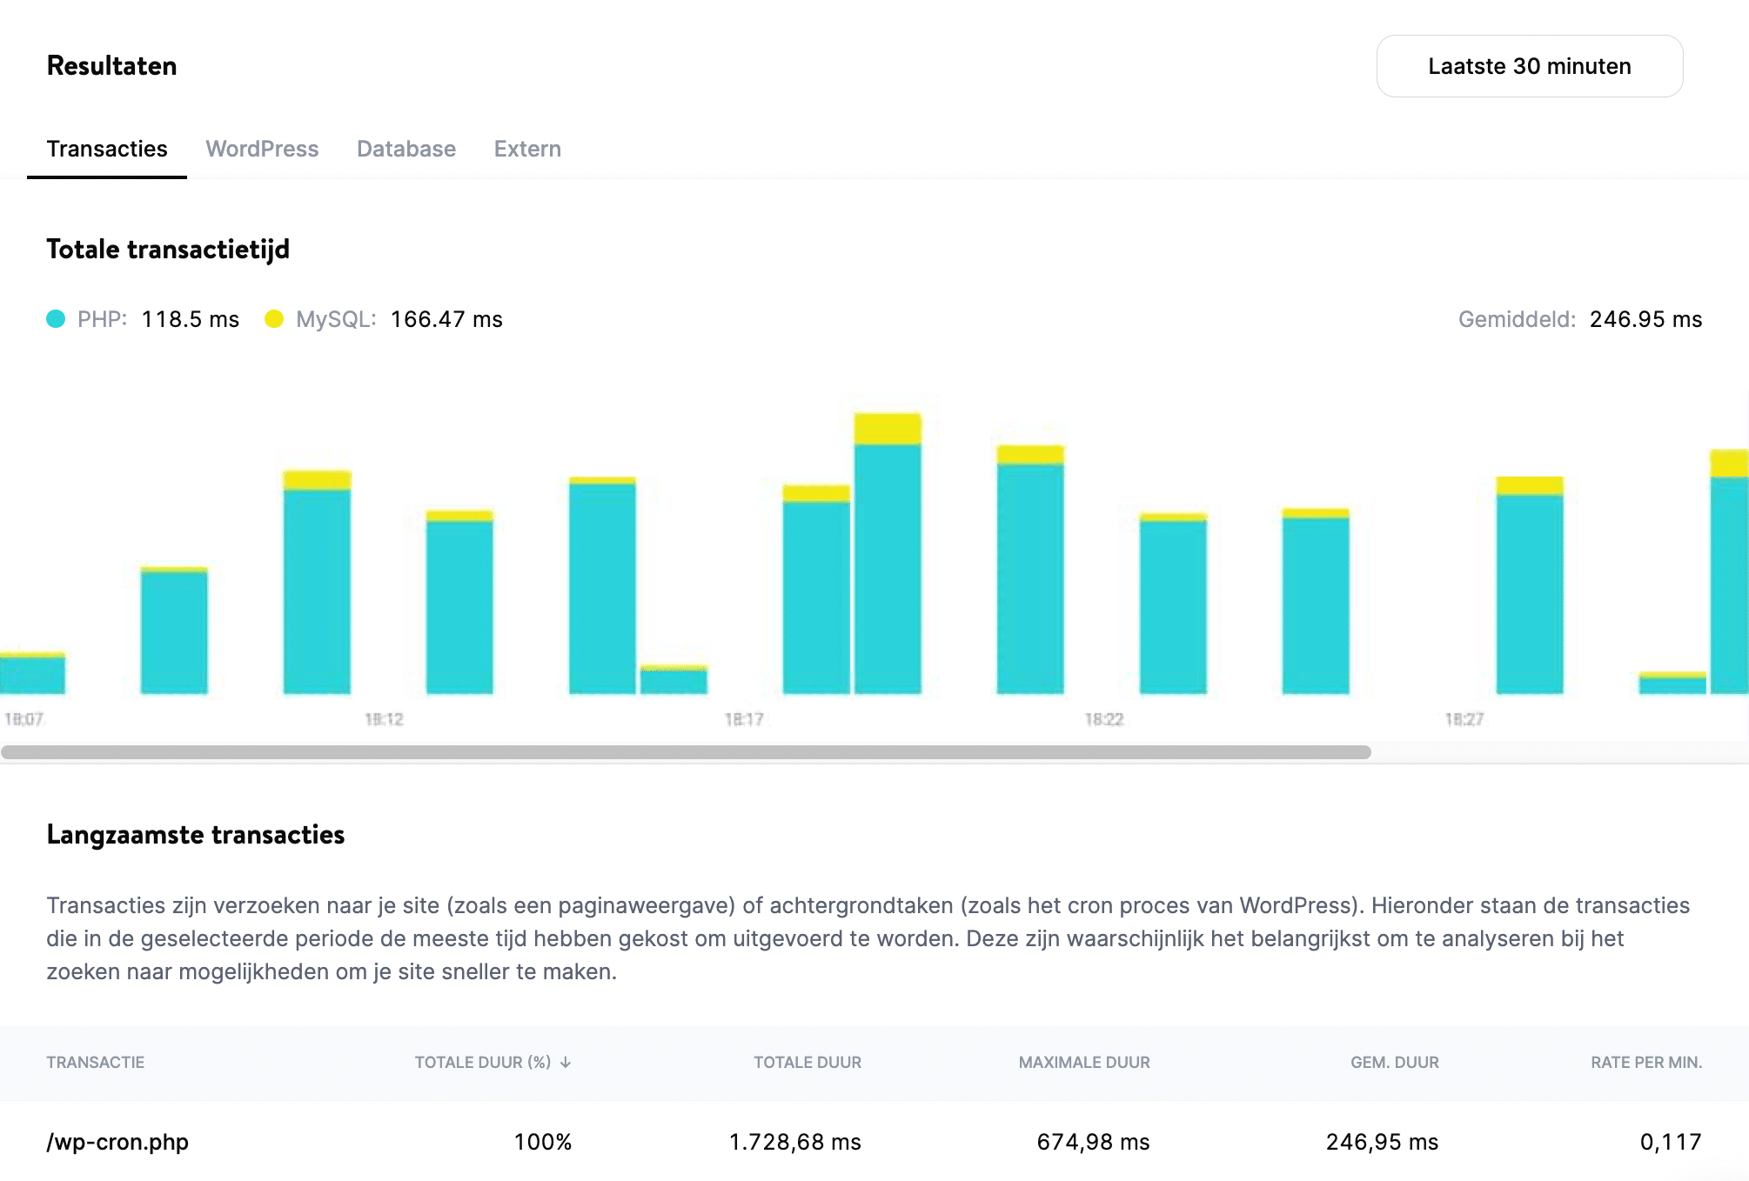This screenshot has width=1749, height=1181.
Task: Open the 'Laatste 30 minuten' time selector
Action: tap(1529, 66)
